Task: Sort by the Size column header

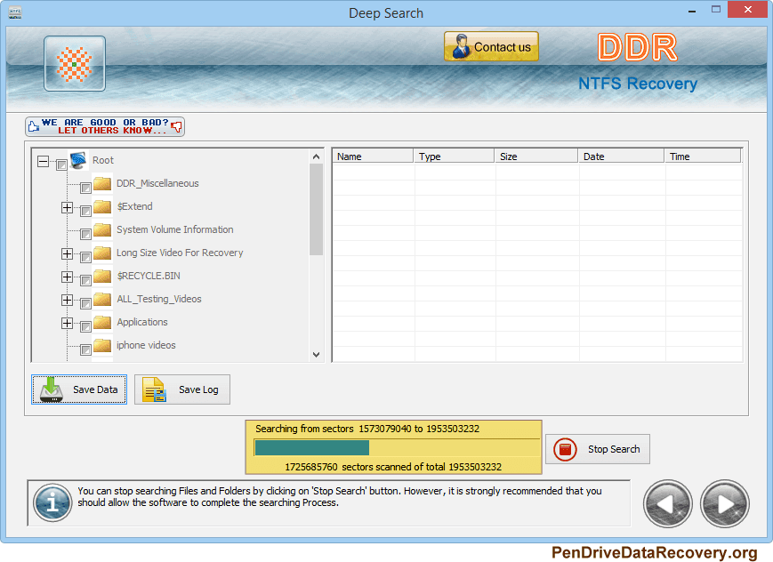Action: pyautogui.click(x=535, y=157)
